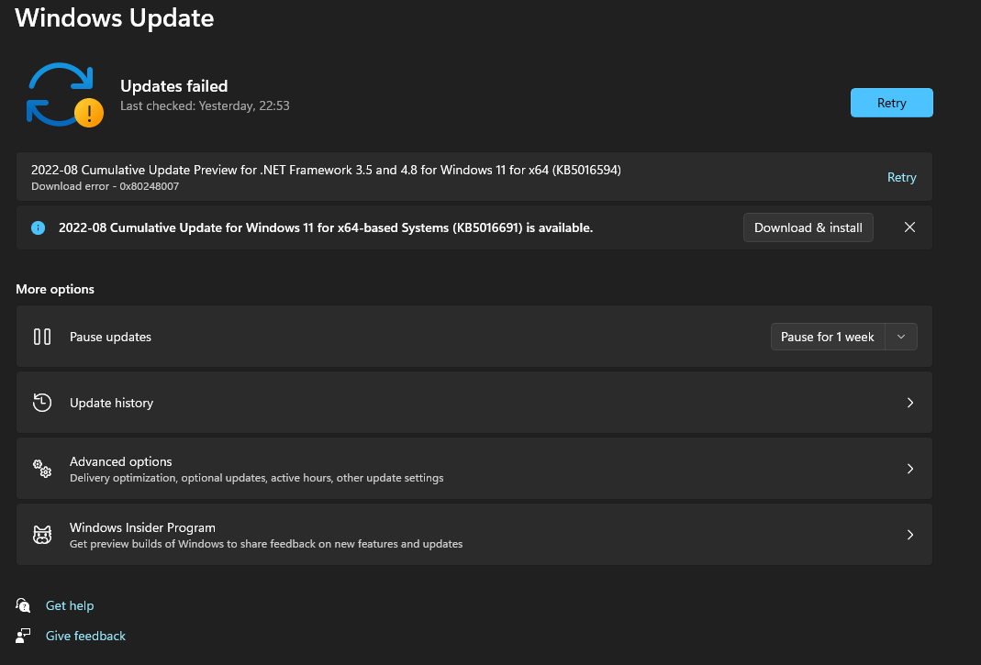981x665 pixels.
Task: Click the Update history clock icon
Action: click(x=42, y=403)
